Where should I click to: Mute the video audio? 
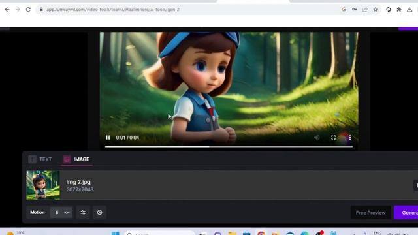[x=317, y=138]
